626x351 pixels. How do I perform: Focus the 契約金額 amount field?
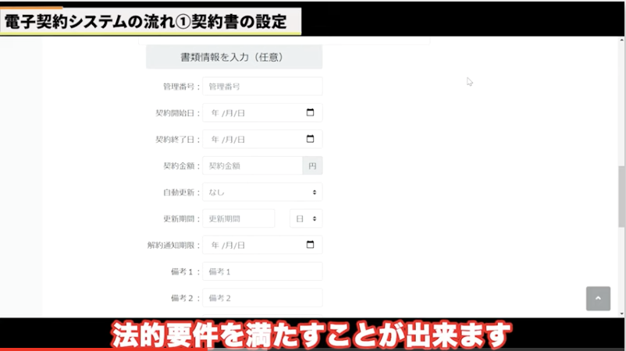point(251,165)
